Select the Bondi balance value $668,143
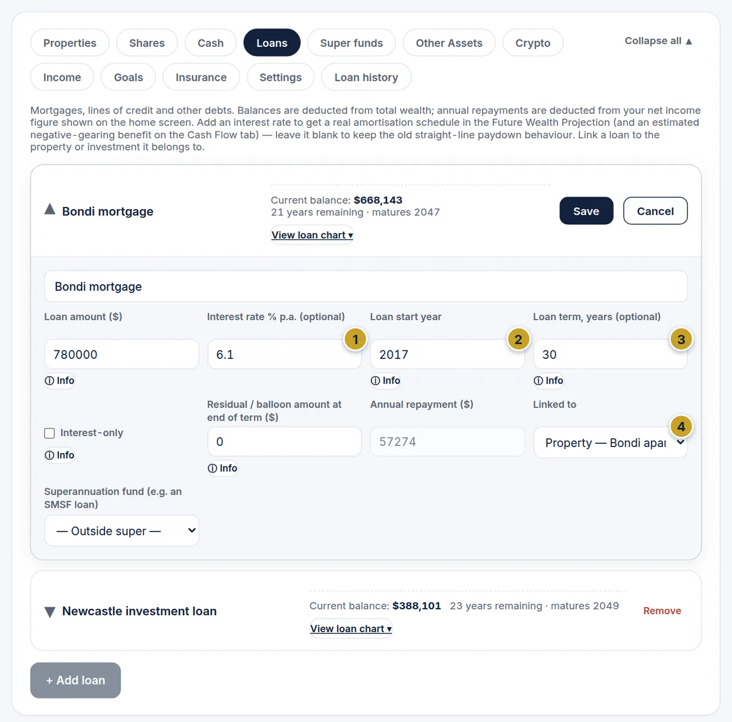Image resolution: width=732 pixels, height=722 pixels. pos(378,200)
